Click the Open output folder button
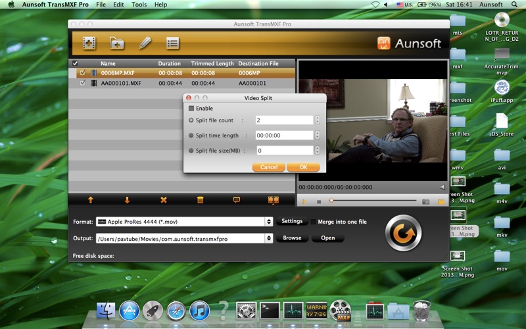 coord(327,238)
